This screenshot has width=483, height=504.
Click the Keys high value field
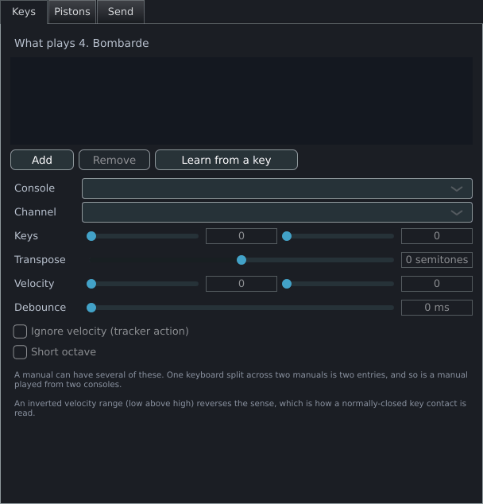click(437, 236)
